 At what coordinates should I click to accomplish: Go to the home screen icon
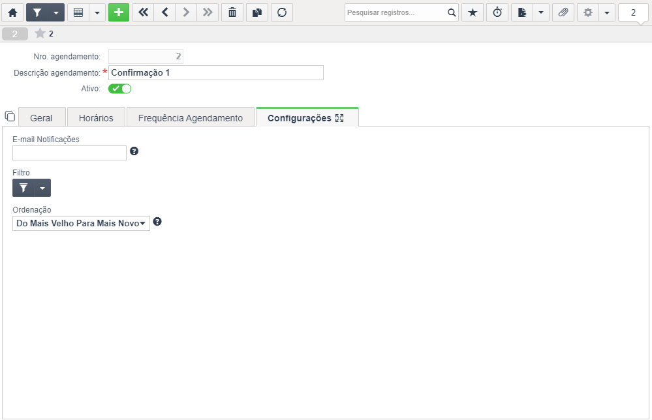[12, 12]
